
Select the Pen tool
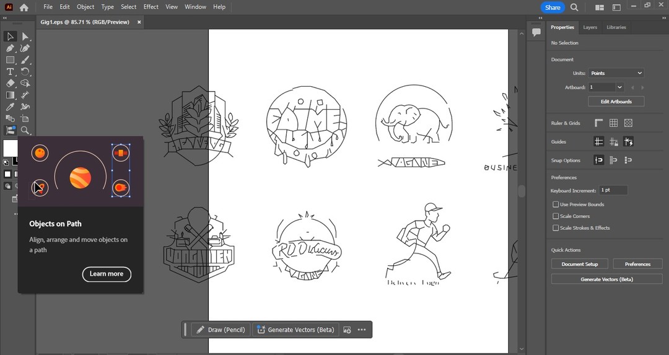[11, 48]
